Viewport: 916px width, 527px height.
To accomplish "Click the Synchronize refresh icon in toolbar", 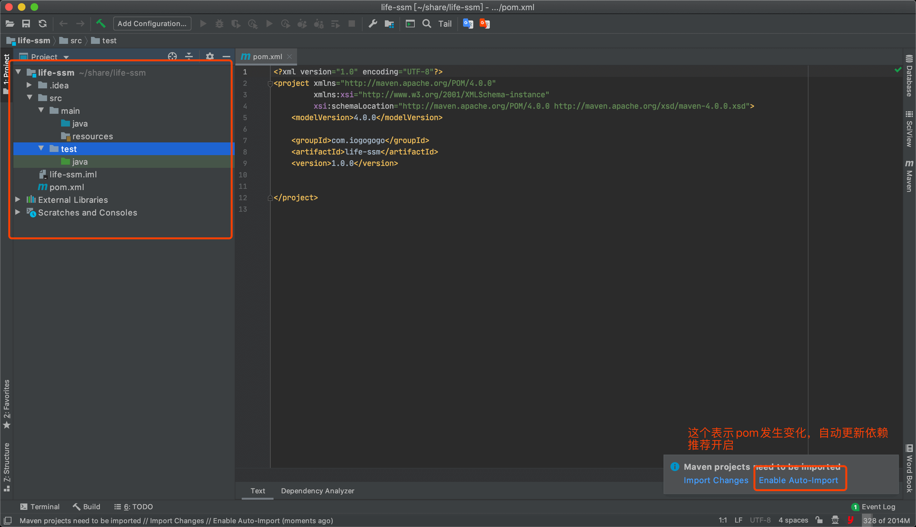I will tap(43, 24).
